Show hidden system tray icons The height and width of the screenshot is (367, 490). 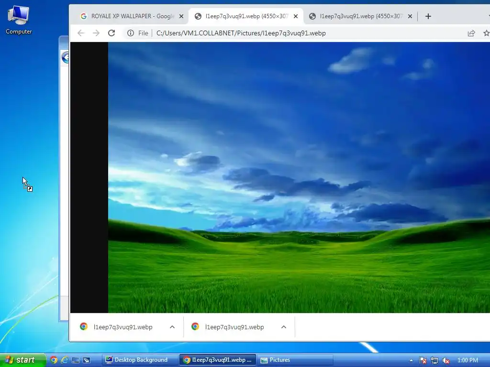tap(411, 360)
